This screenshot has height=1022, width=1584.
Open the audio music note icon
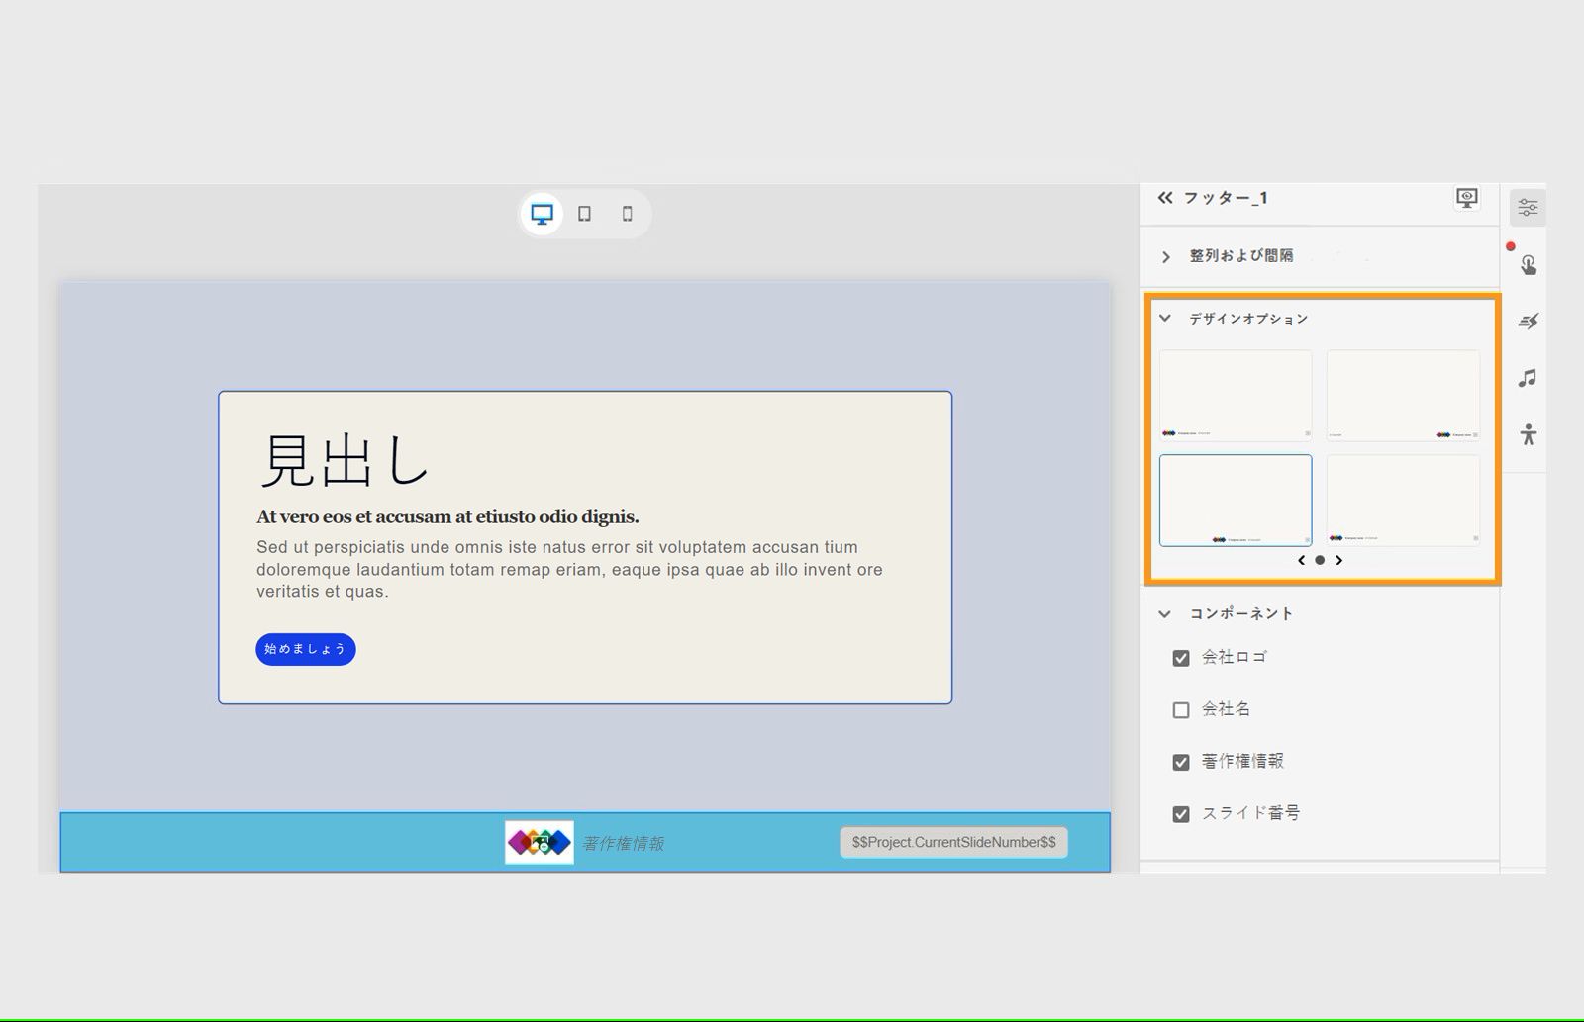click(1528, 378)
